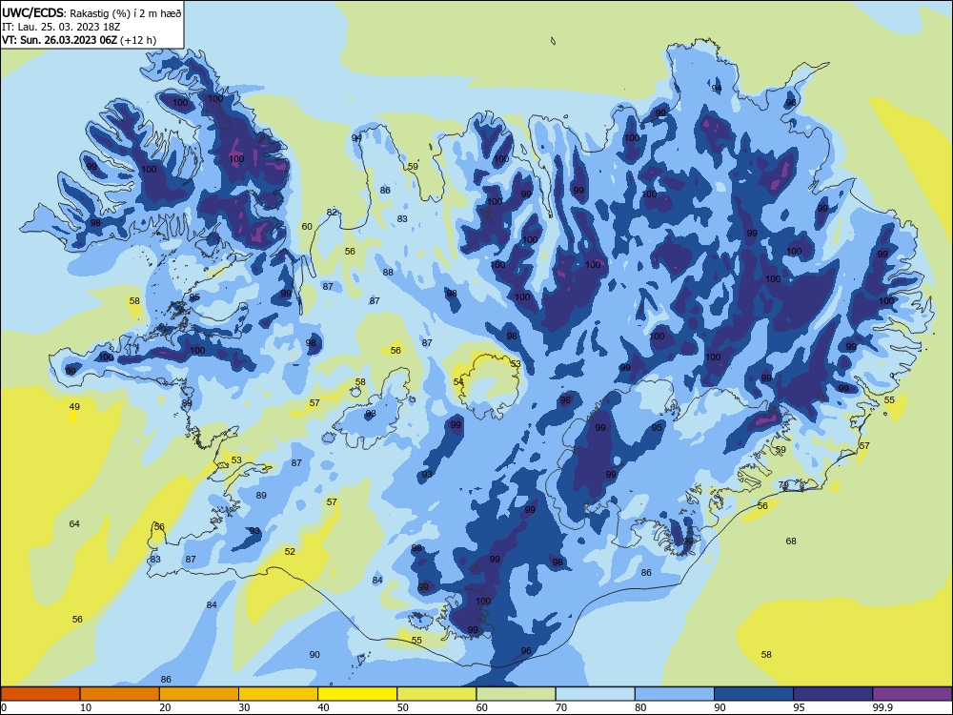Click the 90–95 dark blue legend swatch
The width and height of the screenshot is (953, 715).
pos(754,694)
